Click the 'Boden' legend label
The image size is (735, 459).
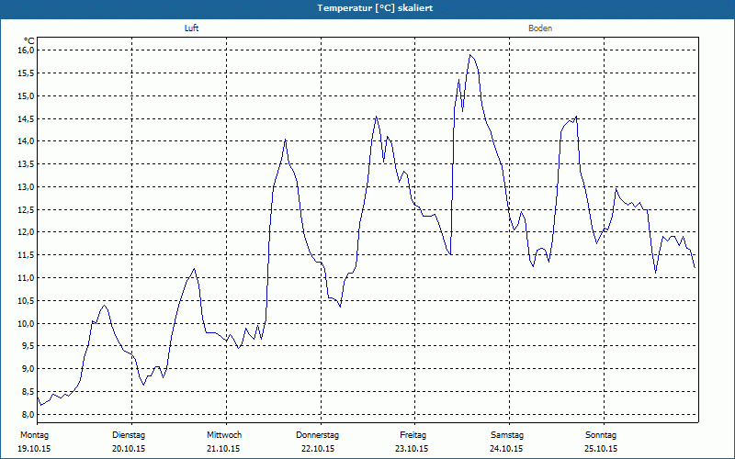540,28
